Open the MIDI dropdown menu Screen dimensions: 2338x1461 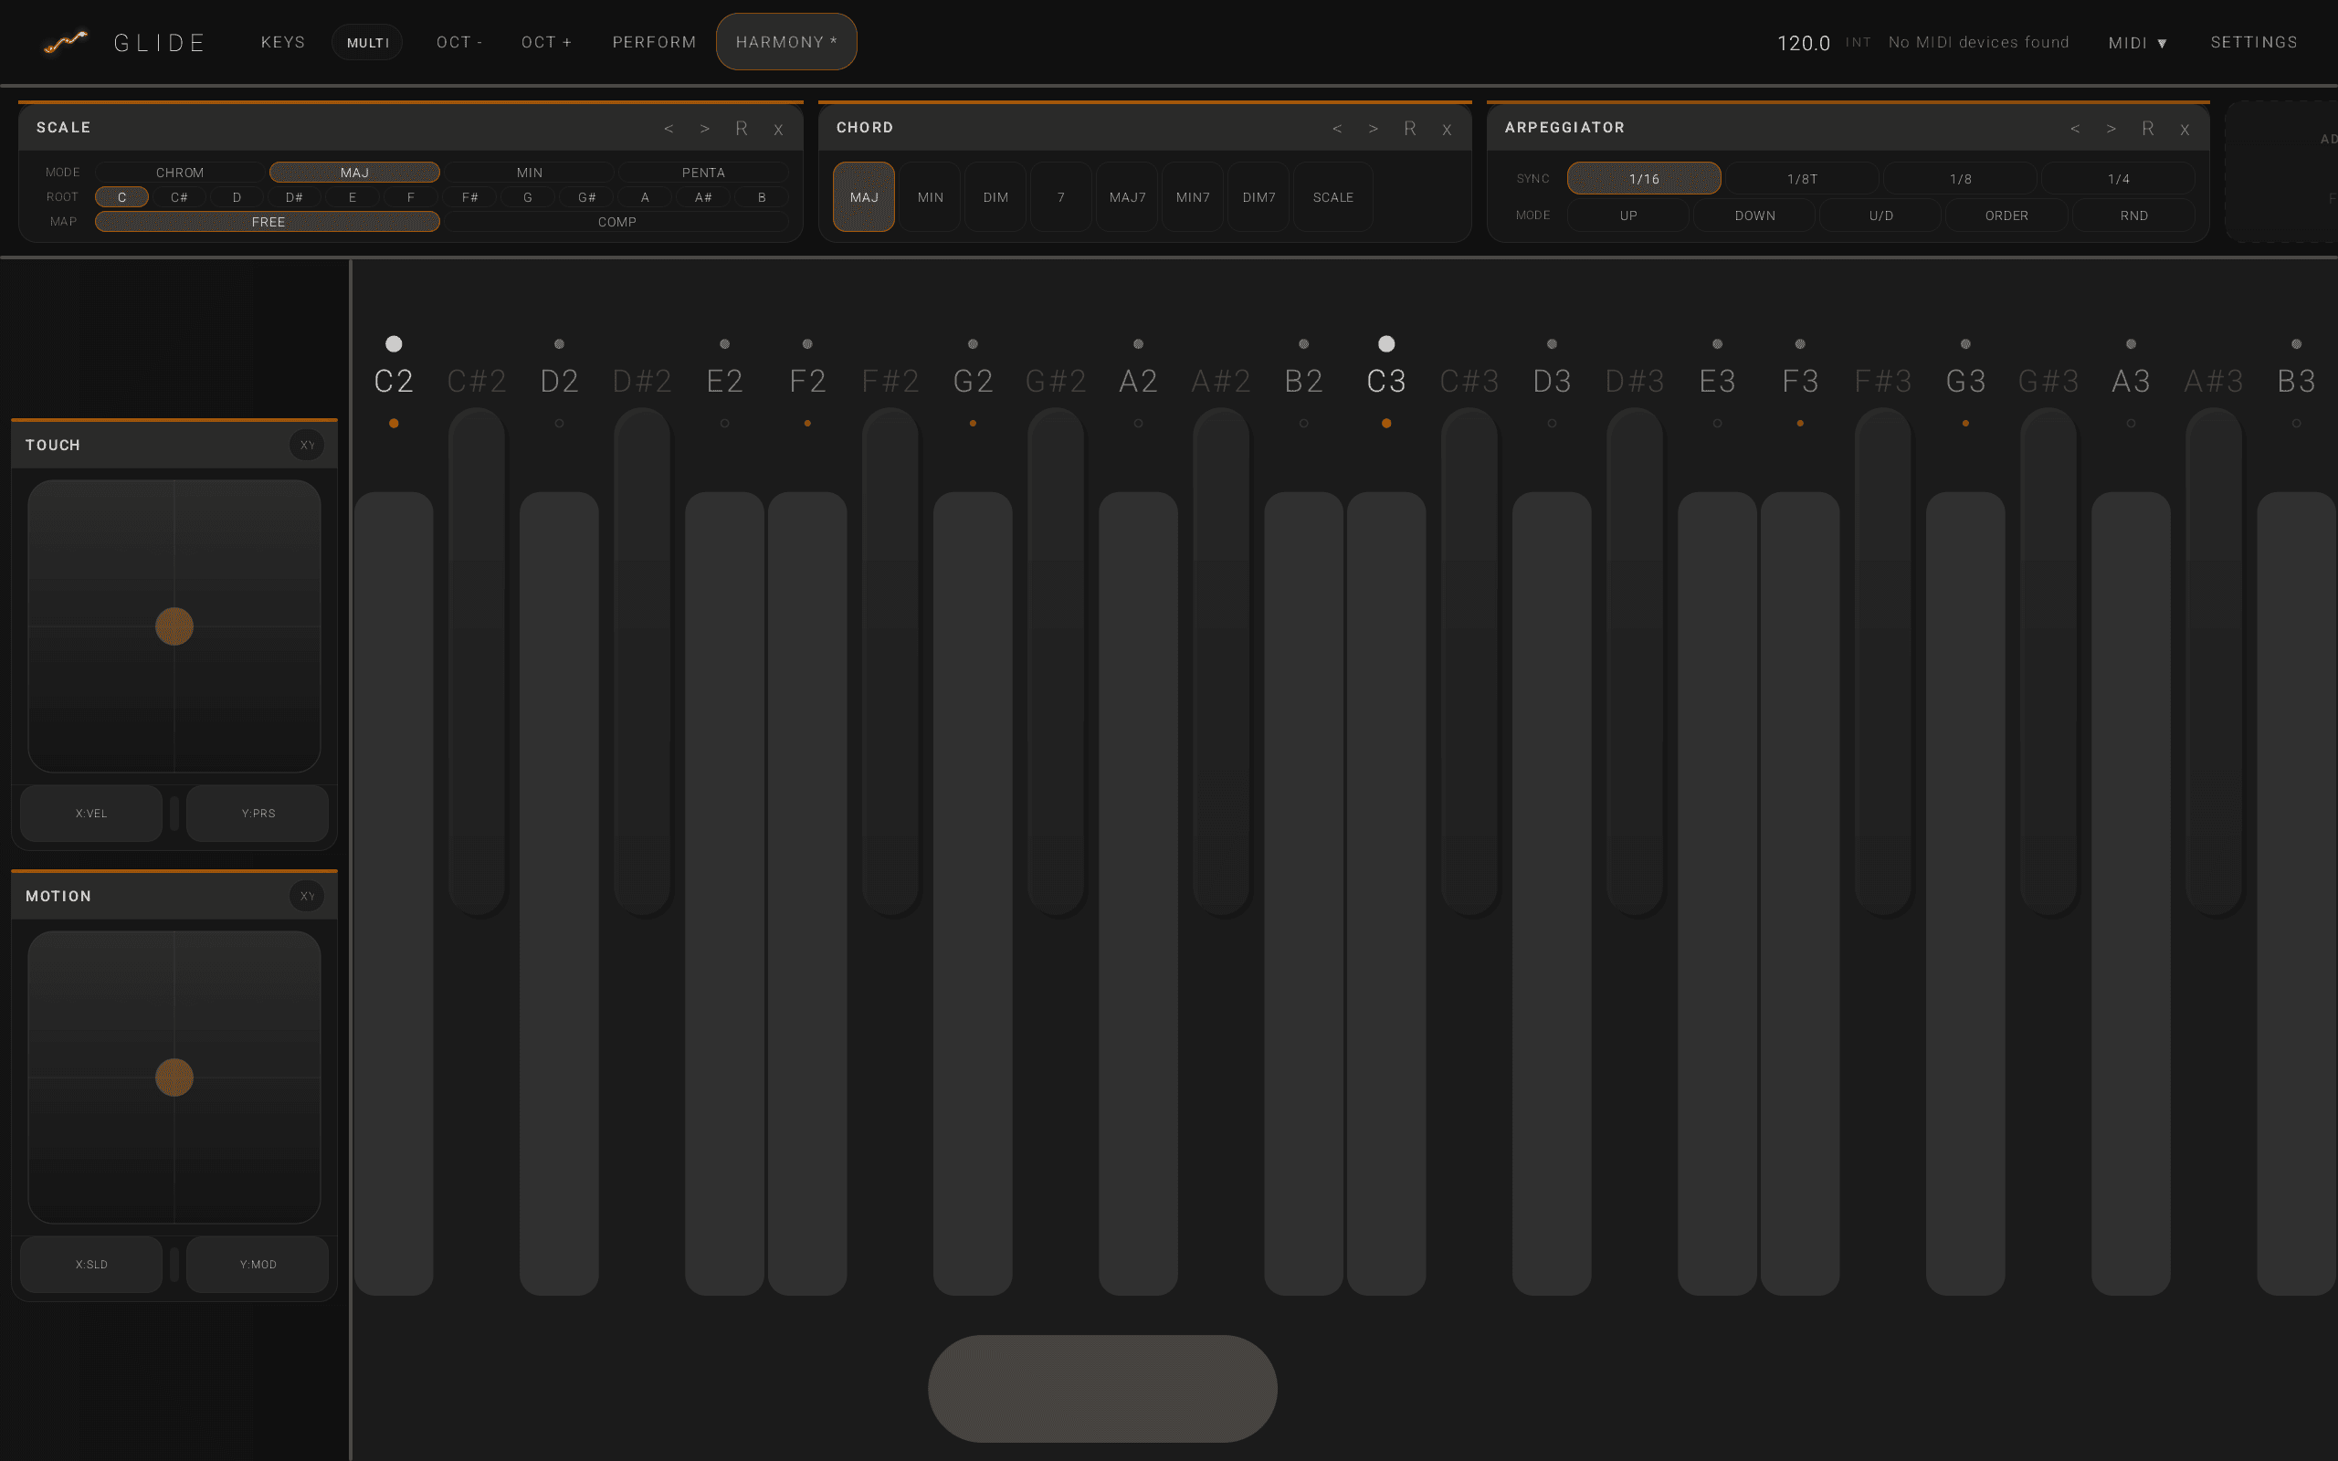point(2138,43)
